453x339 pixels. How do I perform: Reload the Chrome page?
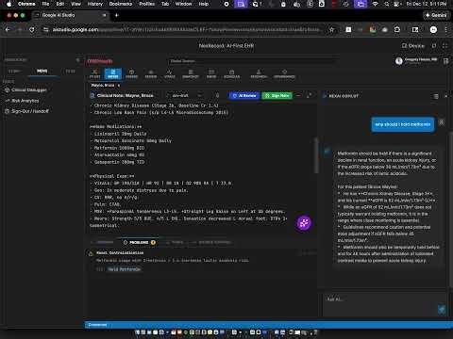coord(32,29)
